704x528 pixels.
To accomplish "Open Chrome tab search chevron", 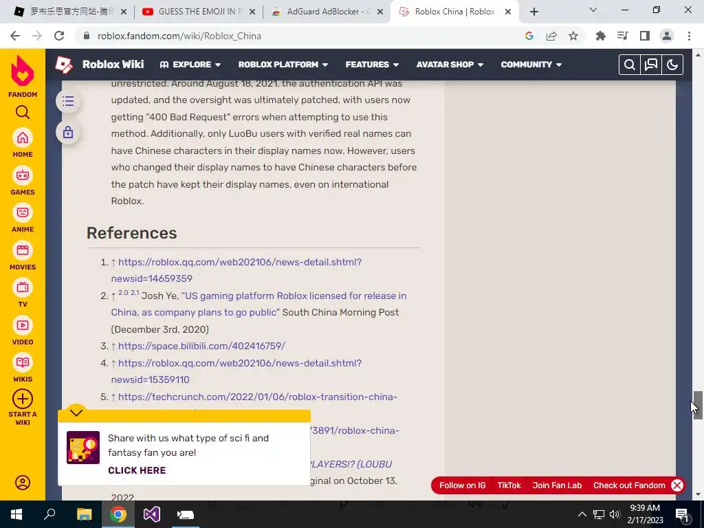I will [x=593, y=10].
